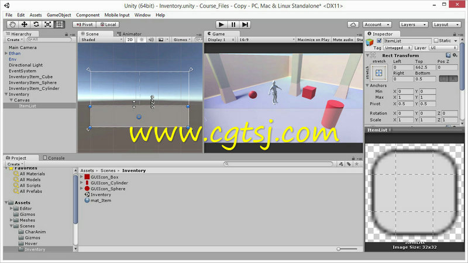
Task: Collapse the Canvas hierarchy object
Action: click(11, 100)
